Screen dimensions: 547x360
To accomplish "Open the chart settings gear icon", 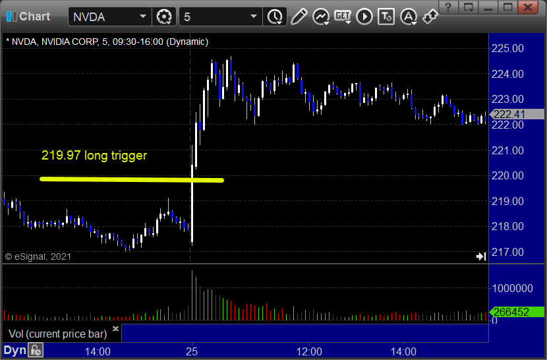I will coord(163,16).
